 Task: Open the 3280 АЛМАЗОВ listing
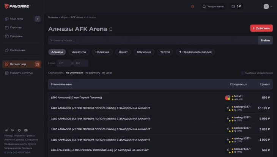[x=101, y=119]
